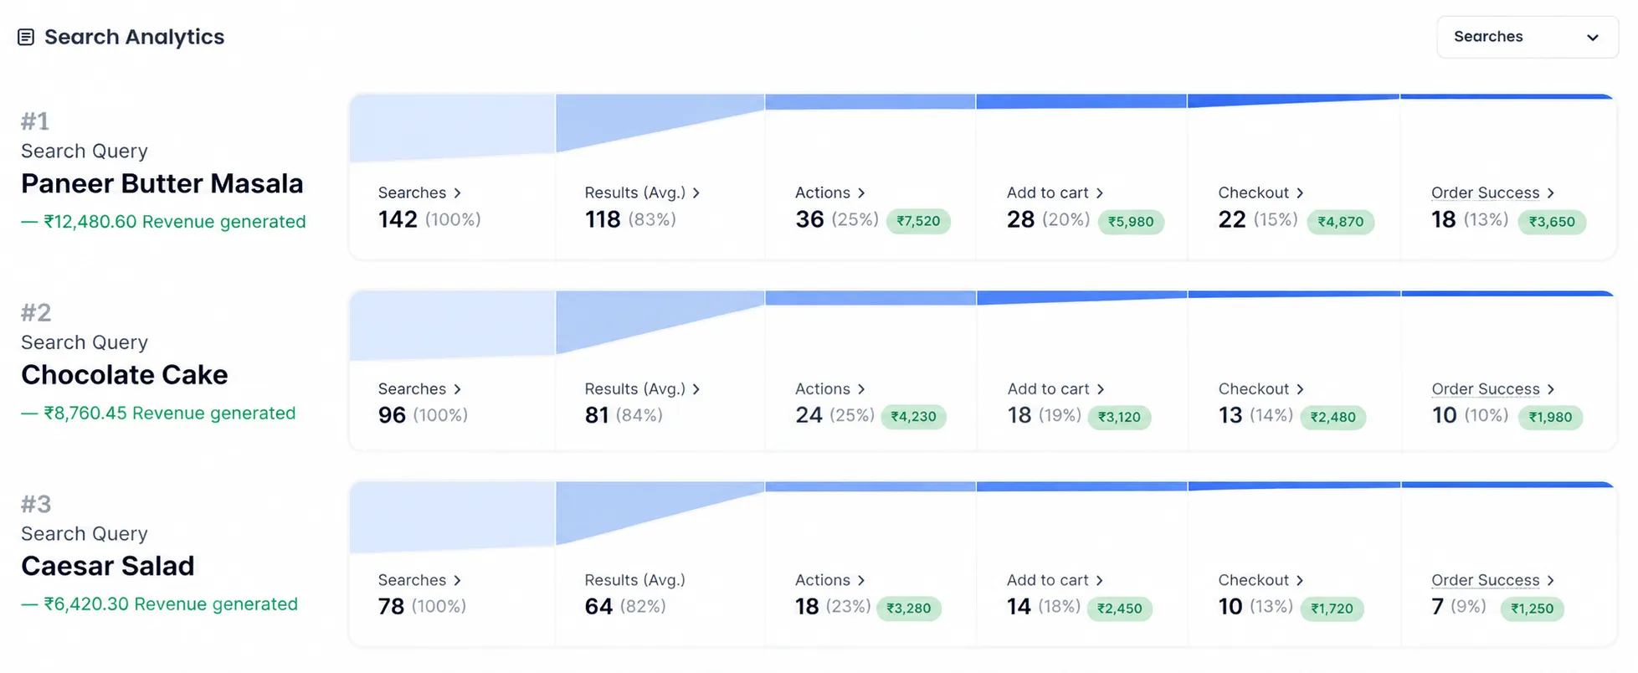This screenshot has width=1638, height=673.
Task: Open Order Success link for Paneer Butter Masala
Action: 1485,193
